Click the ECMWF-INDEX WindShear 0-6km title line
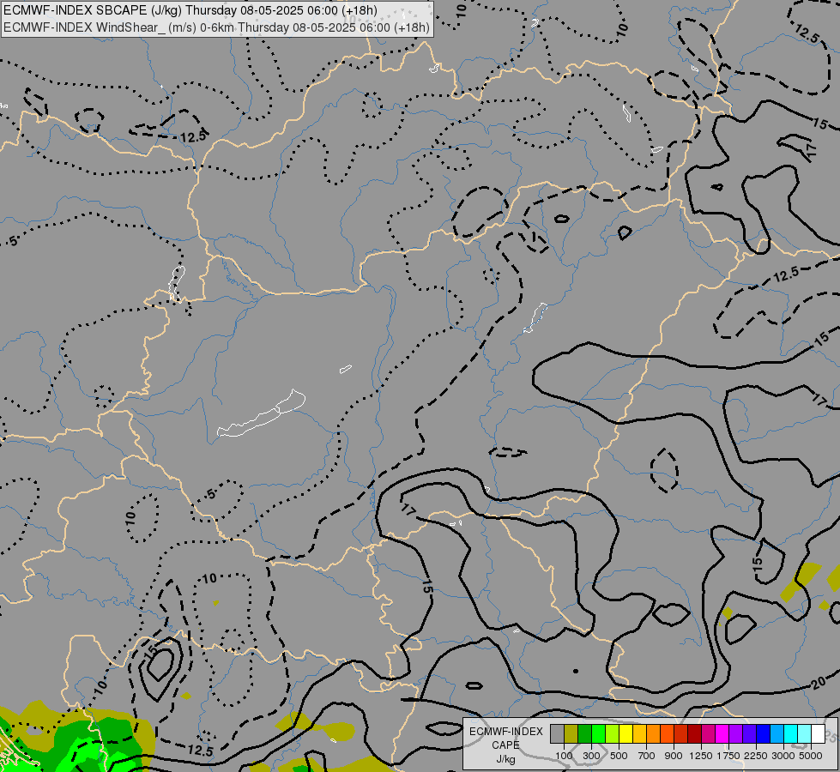 tap(216, 27)
